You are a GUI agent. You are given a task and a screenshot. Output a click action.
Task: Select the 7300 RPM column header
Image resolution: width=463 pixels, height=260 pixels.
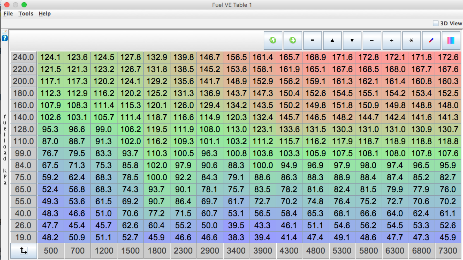(448, 250)
